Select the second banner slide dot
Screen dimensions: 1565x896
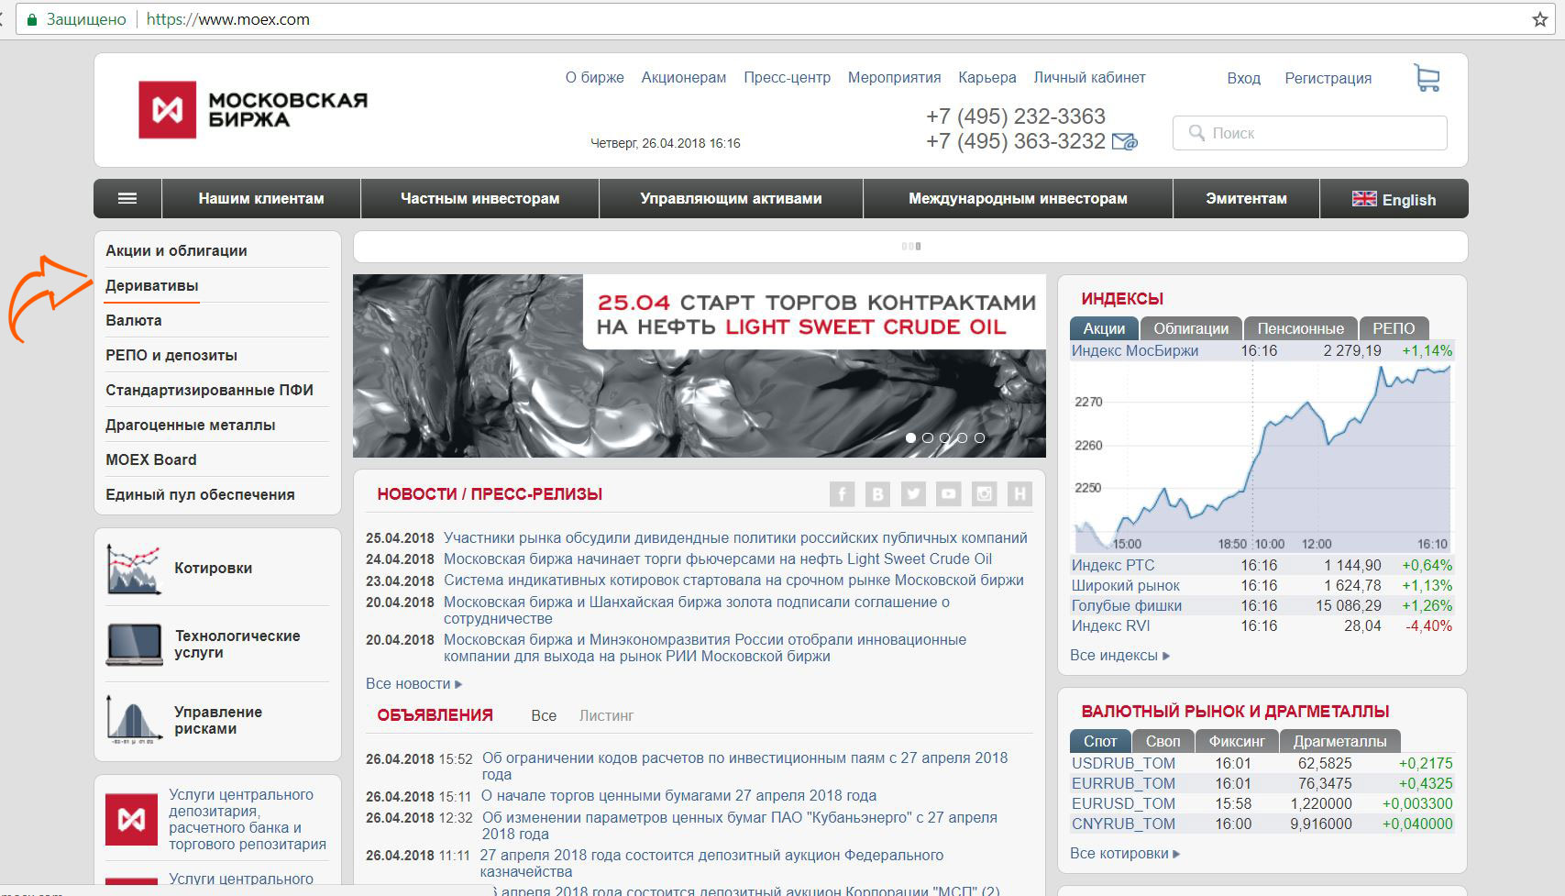pos(928,438)
